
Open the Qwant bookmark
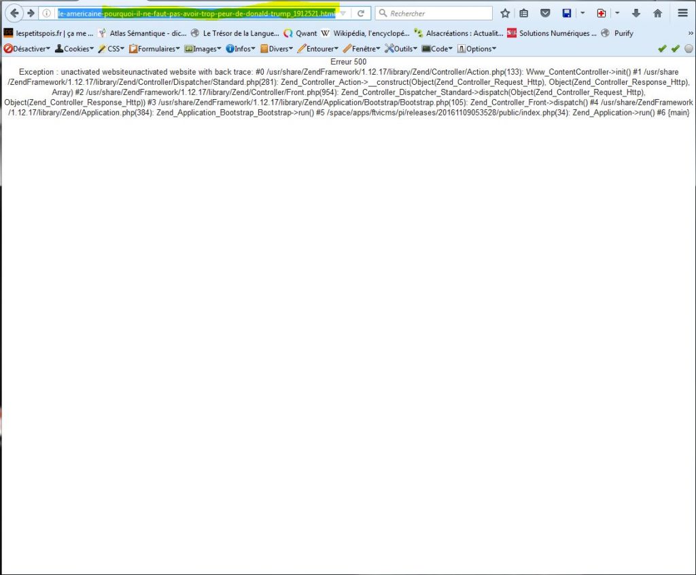point(301,33)
